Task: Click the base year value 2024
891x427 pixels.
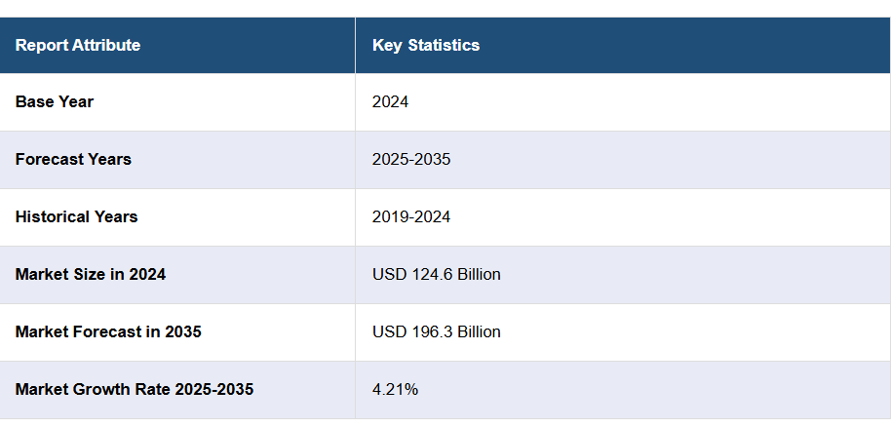Action: [x=390, y=101]
